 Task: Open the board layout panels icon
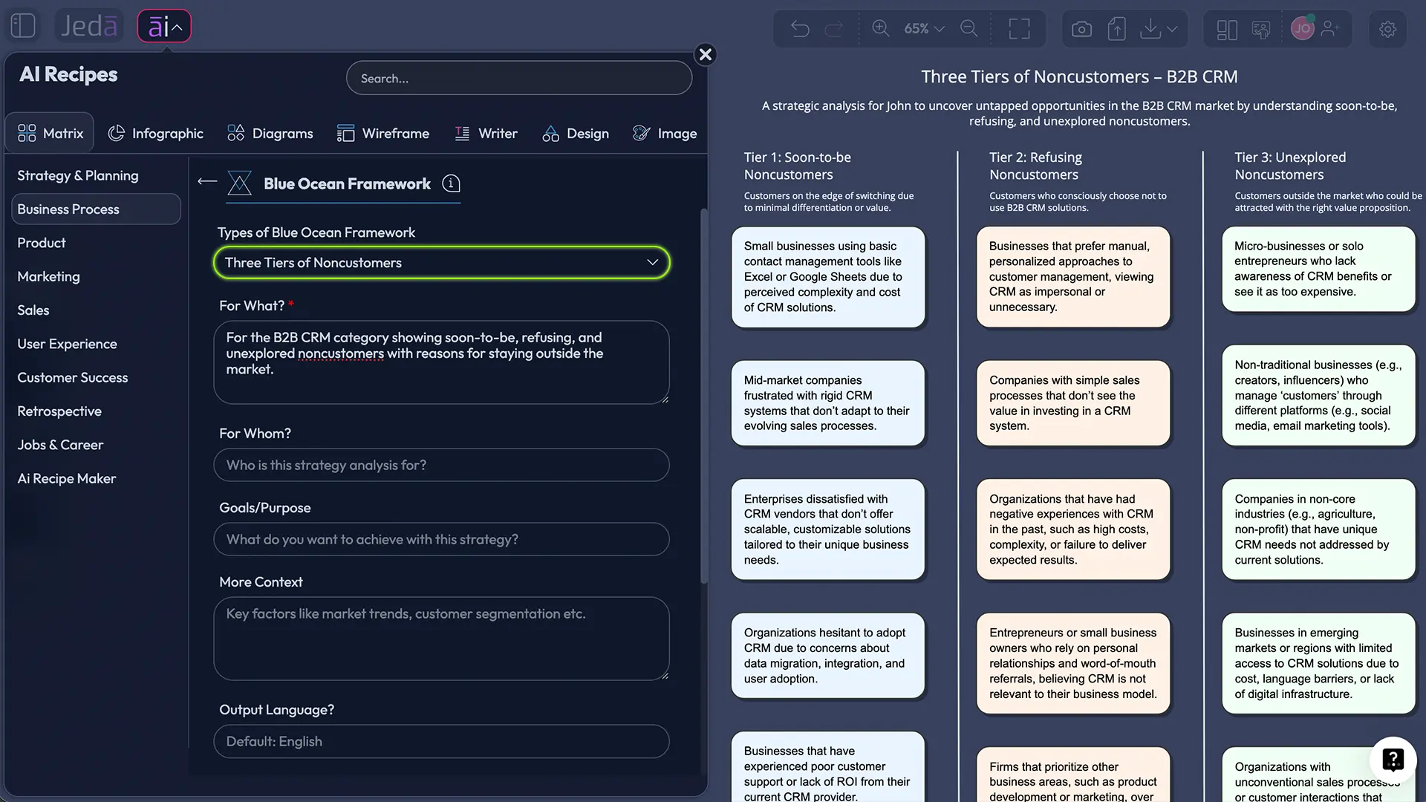coord(1227,30)
